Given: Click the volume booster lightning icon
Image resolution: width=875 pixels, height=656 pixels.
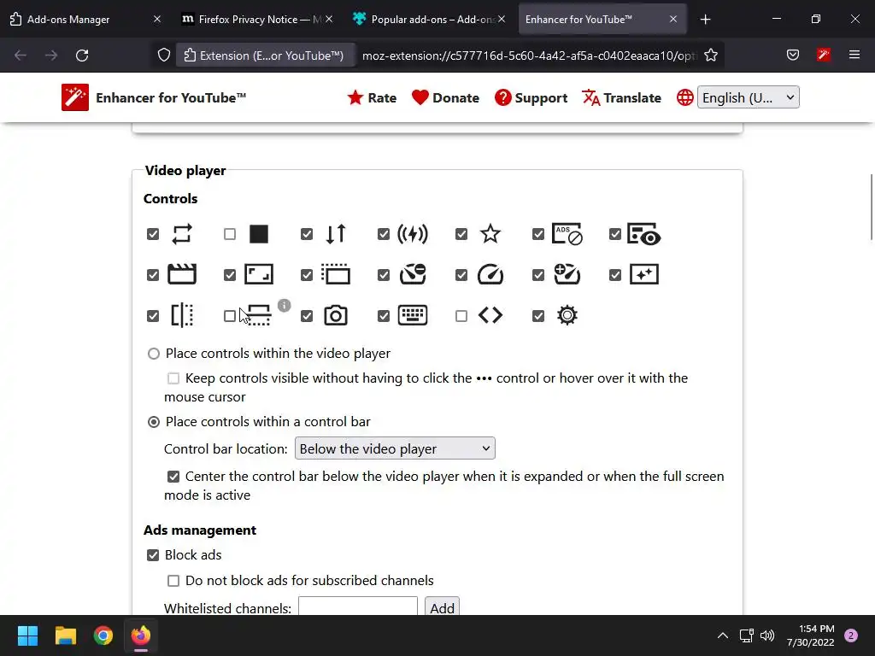Looking at the screenshot, I should pos(413,234).
